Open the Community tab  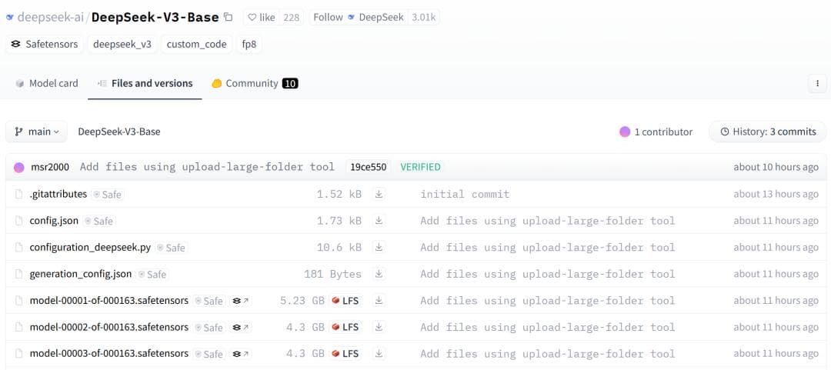(254, 83)
